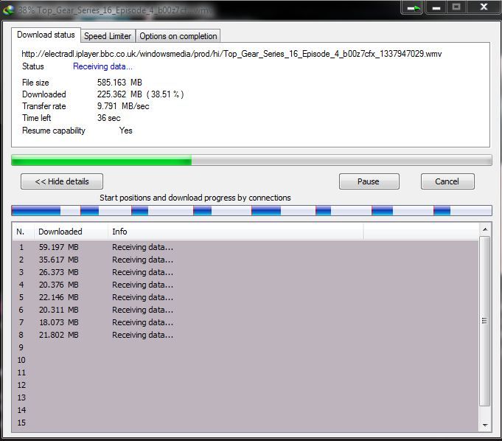Click the N. column header
Screen dimensions: 502x441
(x=22, y=232)
